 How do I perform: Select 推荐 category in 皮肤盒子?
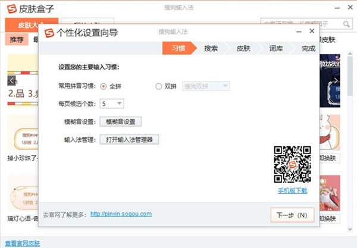(x=17, y=40)
